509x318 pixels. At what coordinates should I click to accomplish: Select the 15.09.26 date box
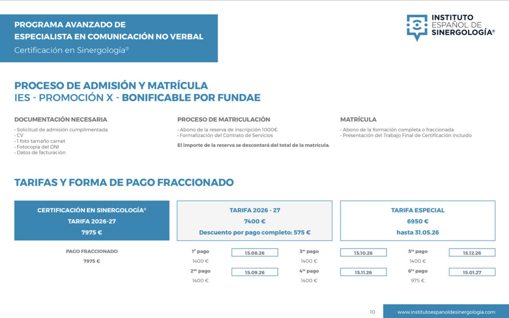[x=255, y=272]
